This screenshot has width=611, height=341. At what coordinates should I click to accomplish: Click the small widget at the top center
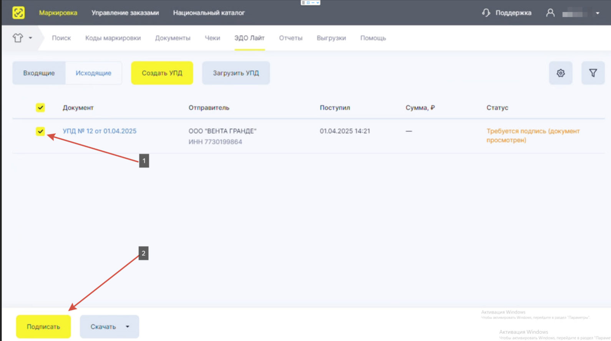point(310,3)
